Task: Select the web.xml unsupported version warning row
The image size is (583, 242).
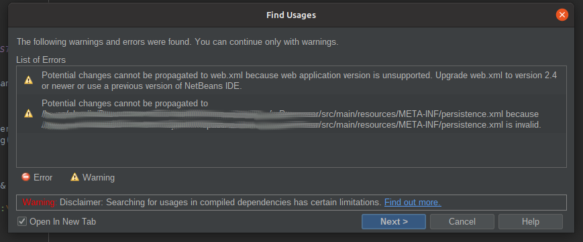Action: click(x=291, y=80)
